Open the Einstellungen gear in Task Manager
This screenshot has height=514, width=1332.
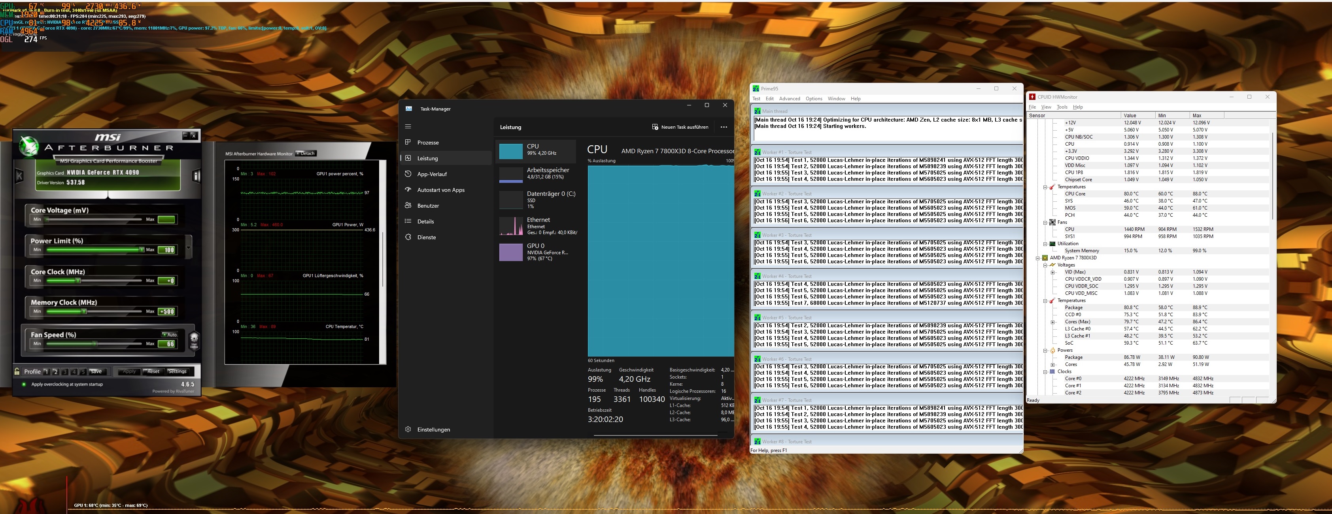[408, 430]
